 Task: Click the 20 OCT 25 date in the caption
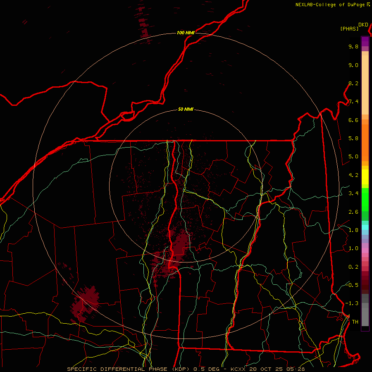pos(267,369)
